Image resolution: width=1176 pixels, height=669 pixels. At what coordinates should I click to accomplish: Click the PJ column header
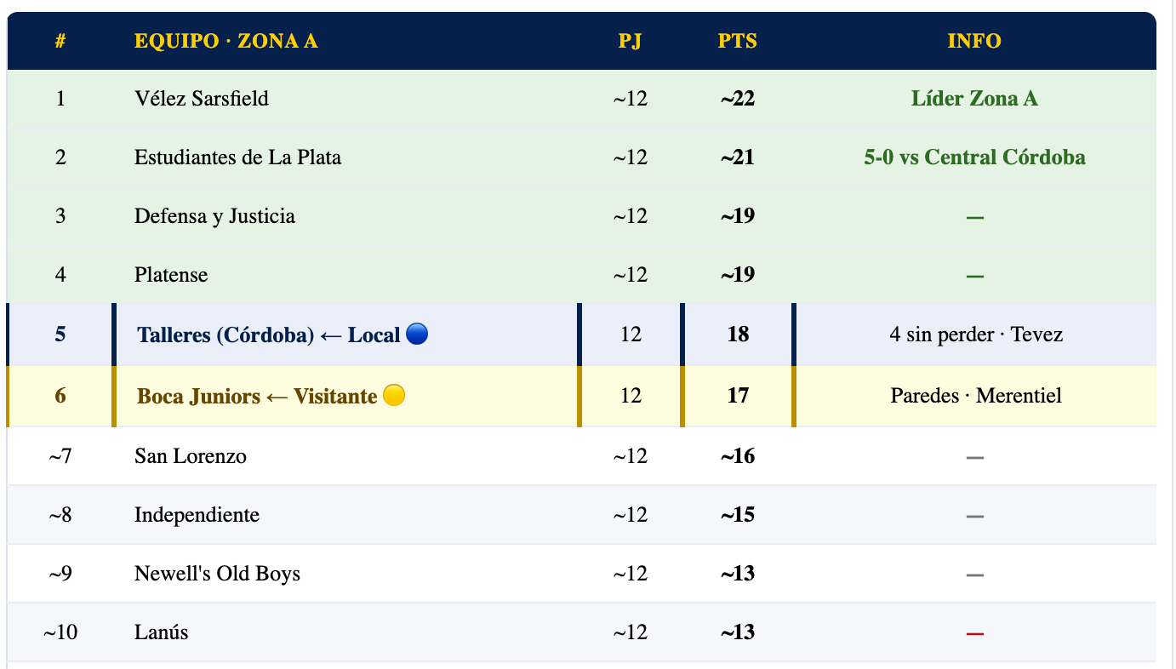pyautogui.click(x=630, y=41)
